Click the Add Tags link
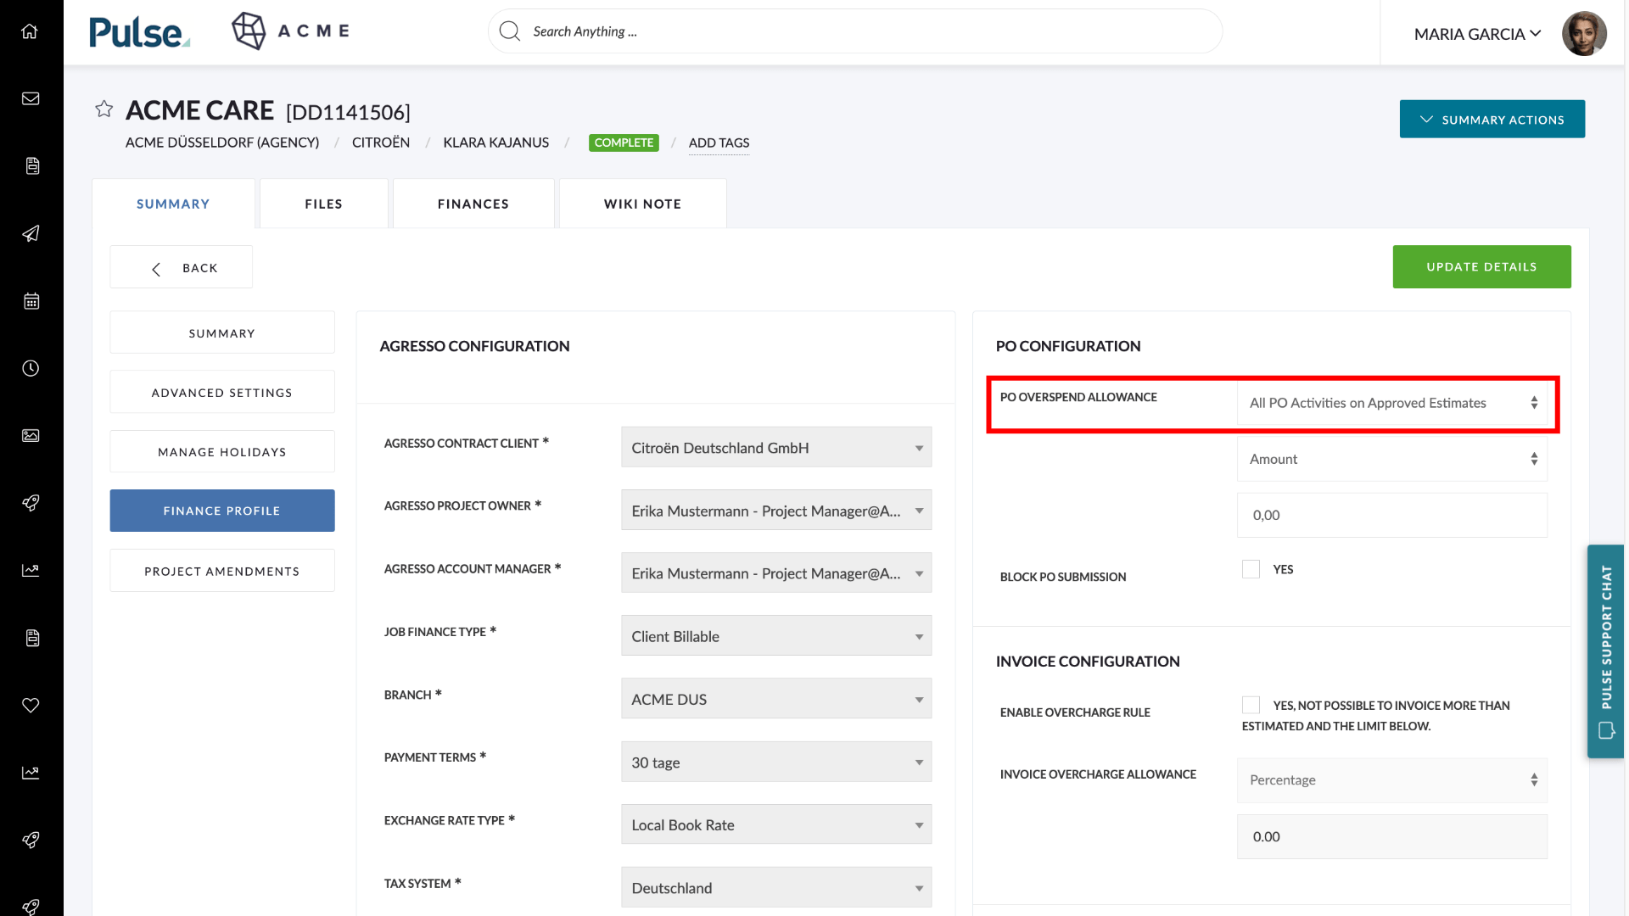This screenshot has width=1629, height=916. pyautogui.click(x=719, y=142)
